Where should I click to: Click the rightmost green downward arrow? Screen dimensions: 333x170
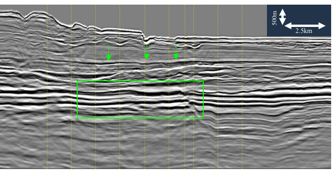coord(176,52)
